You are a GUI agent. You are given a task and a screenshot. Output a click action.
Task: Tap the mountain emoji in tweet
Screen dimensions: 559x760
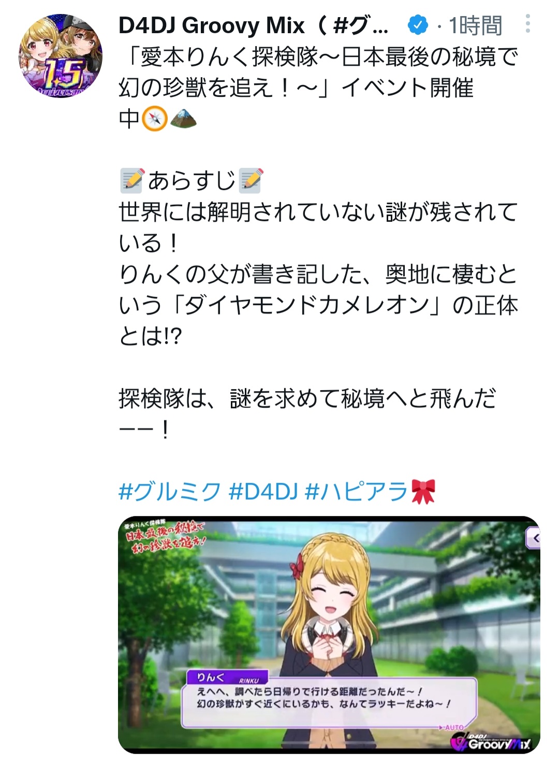183,119
